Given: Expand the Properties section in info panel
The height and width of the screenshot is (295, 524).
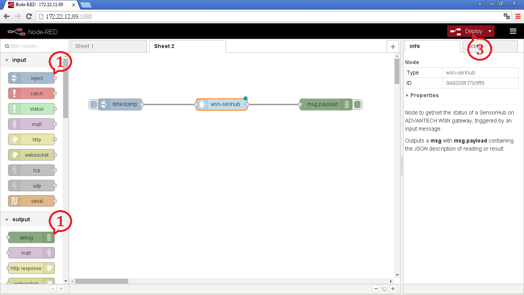Looking at the screenshot, I should point(422,95).
